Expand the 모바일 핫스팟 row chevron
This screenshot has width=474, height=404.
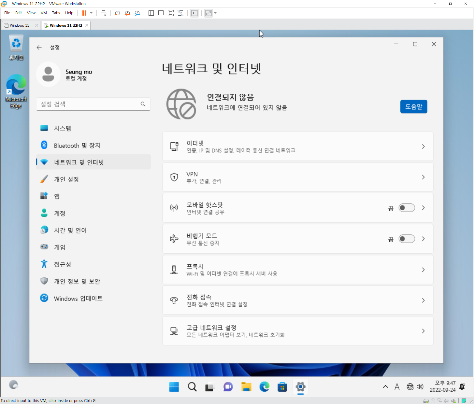pos(423,208)
